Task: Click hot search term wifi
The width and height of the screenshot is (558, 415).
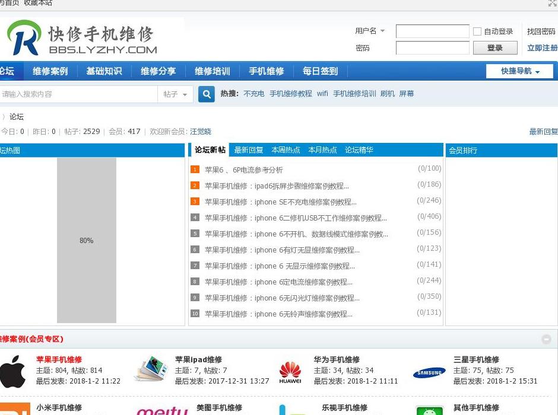Action: click(x=322, y=94)
